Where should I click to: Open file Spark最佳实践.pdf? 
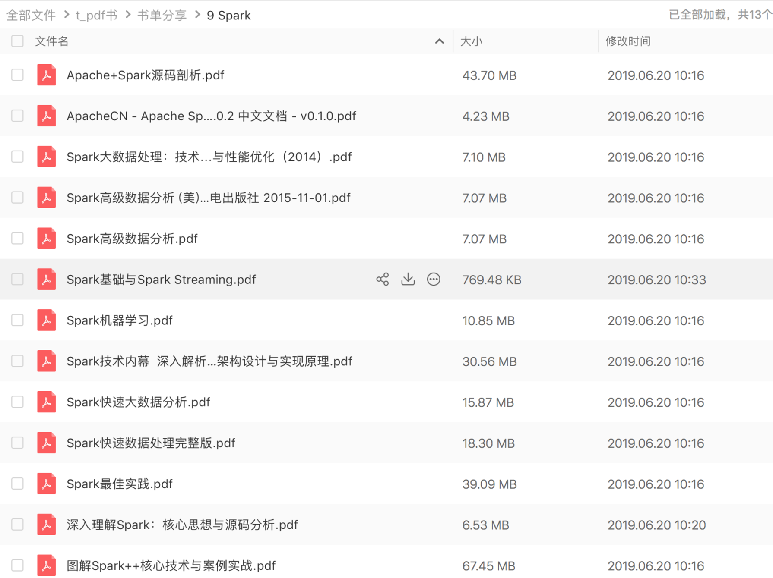click(120, 484)
